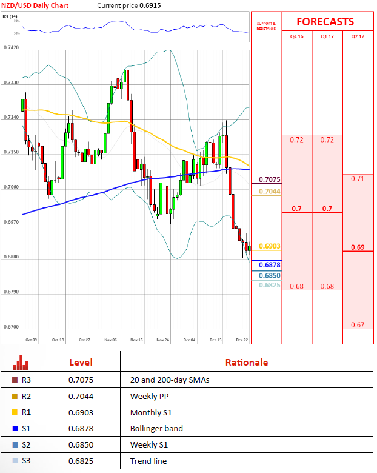377x473 pixels.
Task: Click the Bollinger band rationale
Action: 156,429
